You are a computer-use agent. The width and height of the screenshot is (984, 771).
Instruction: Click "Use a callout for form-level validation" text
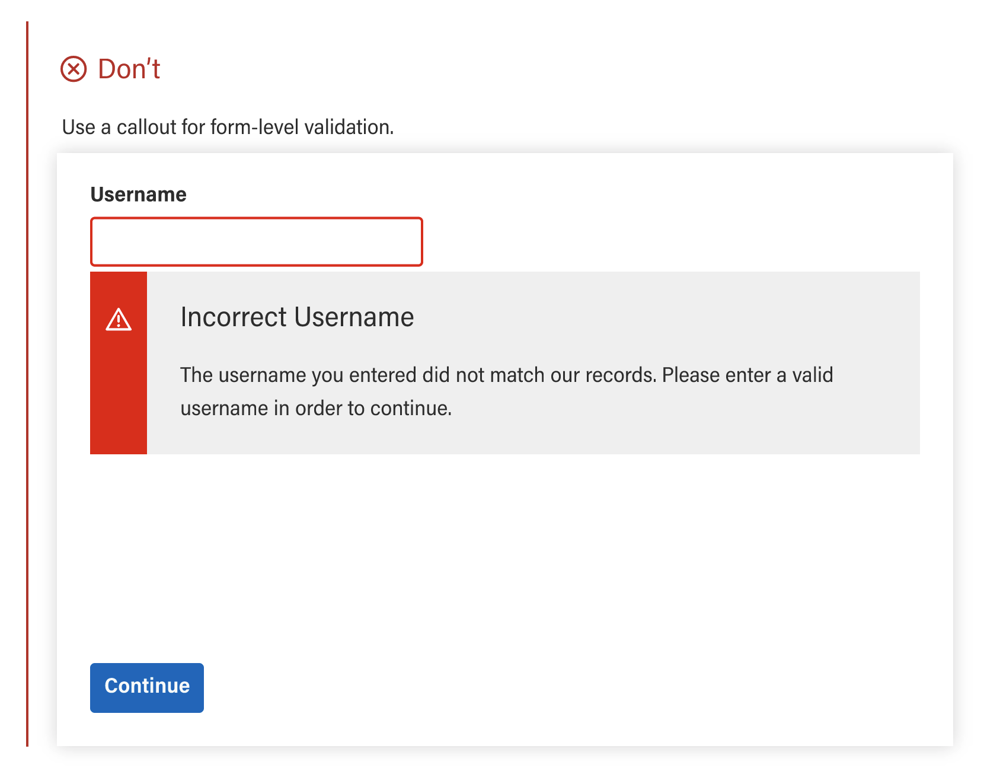pos(228,128)
